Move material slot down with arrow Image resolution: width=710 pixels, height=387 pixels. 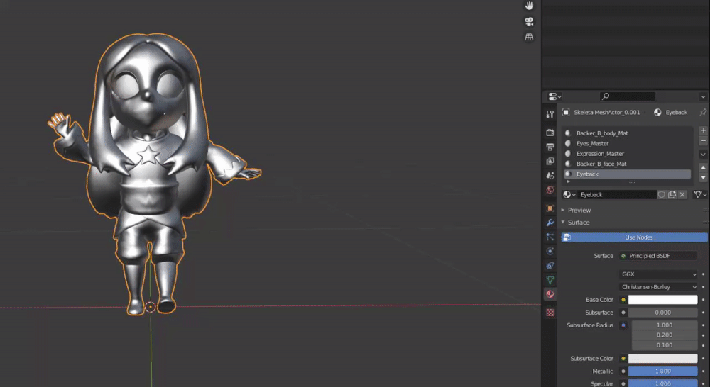[703, 178]
